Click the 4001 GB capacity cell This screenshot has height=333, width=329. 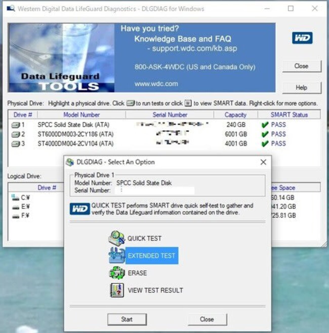coord(236,143)
